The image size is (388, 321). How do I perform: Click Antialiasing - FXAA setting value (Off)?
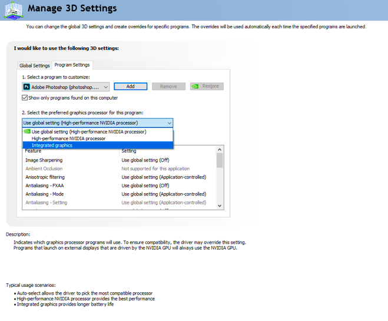tap(145, 186)
